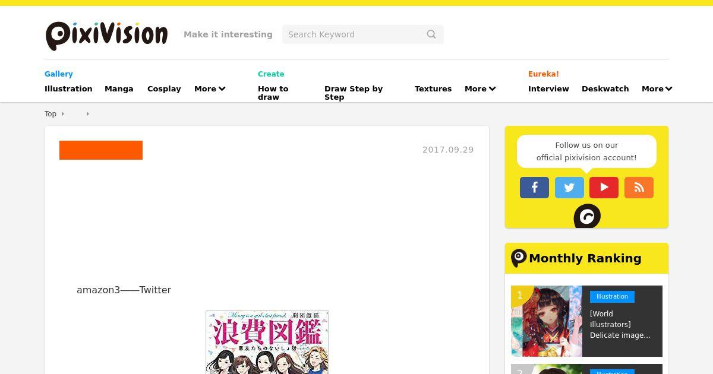
Task: Click the 2017.09.29 date text
Action: tap(448, 150)
